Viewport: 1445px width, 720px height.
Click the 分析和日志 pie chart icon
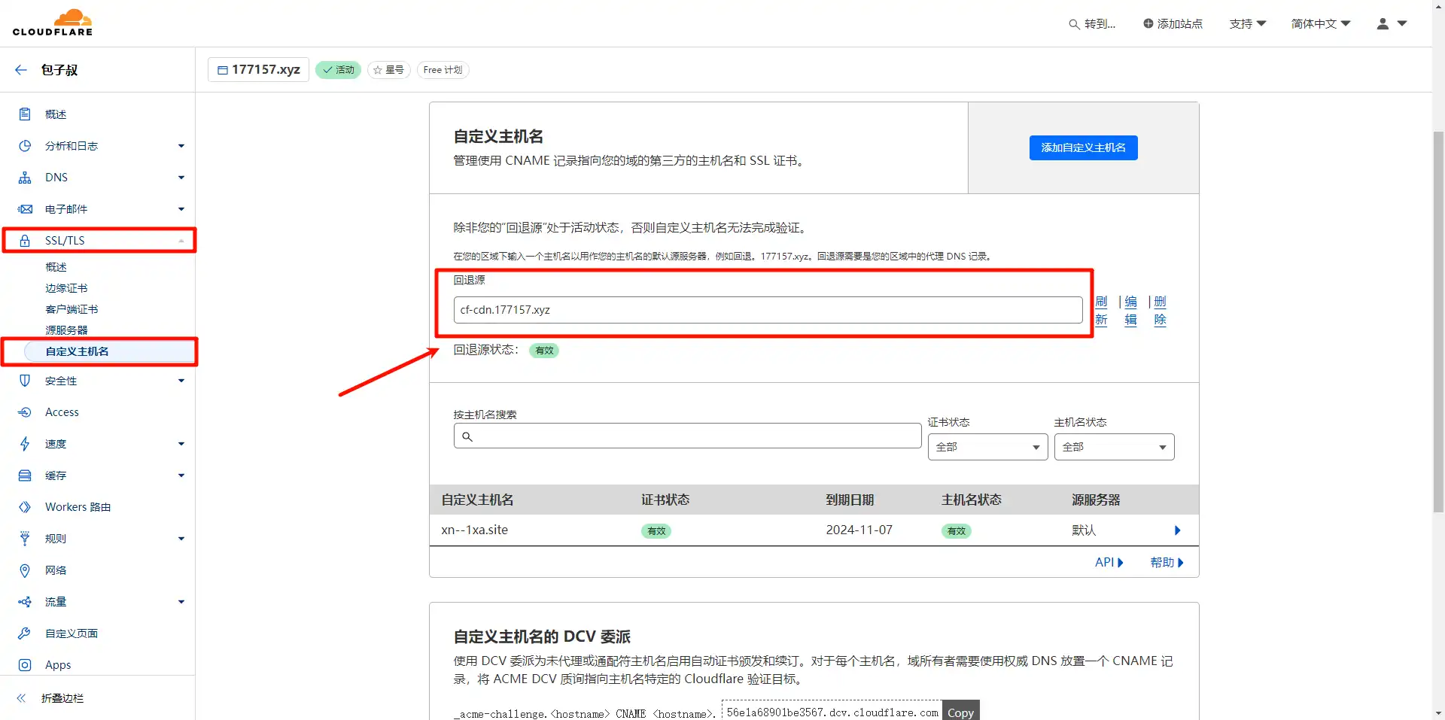[25, 146]
